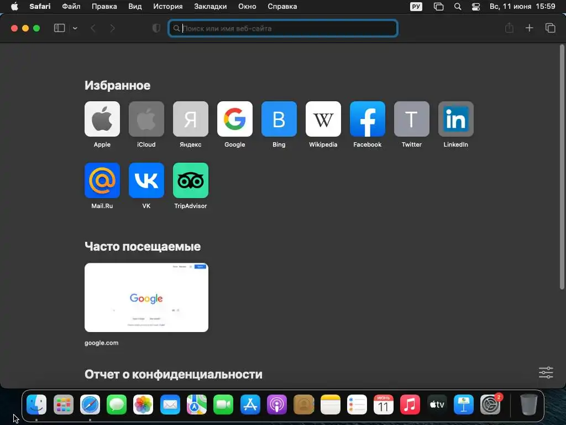The height and width of the screenshot is (425, 566).
Task: Open the Apple favorite tile
Action: coord(102,119)
